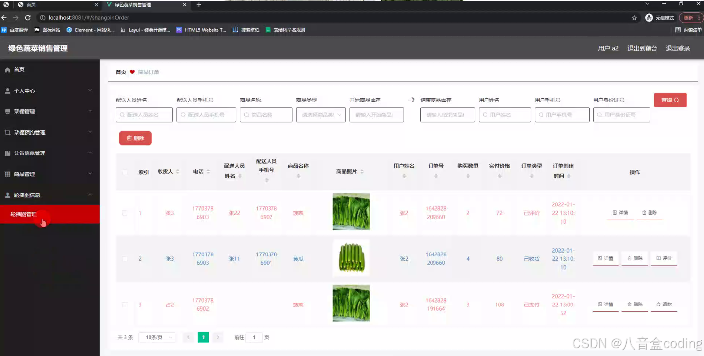Viewport: 704px width, 356px height.
Task: Expand 菜棚管理 sidebar menu
Action: (50, 111)
